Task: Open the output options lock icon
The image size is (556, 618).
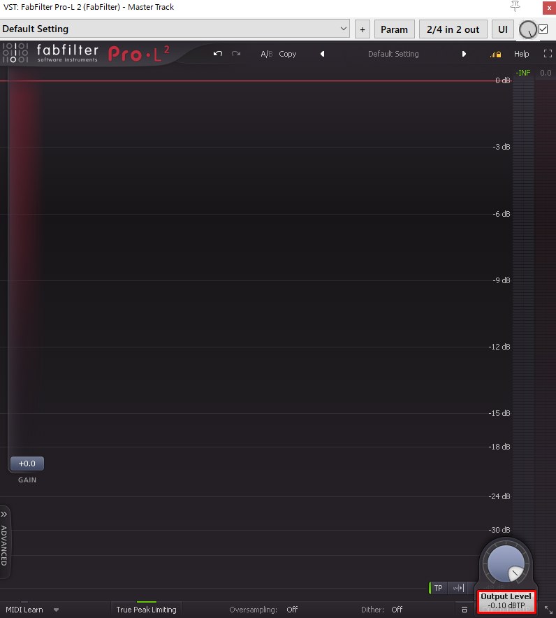Action: click(x=495, y=55)
